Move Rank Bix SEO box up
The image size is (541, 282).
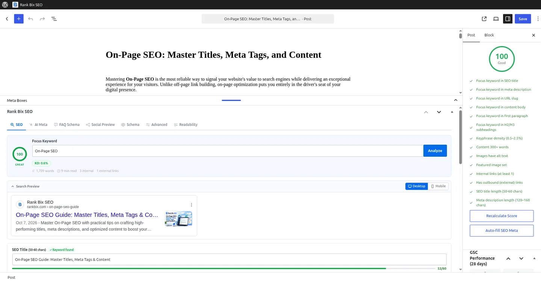[x=426, y=112]
